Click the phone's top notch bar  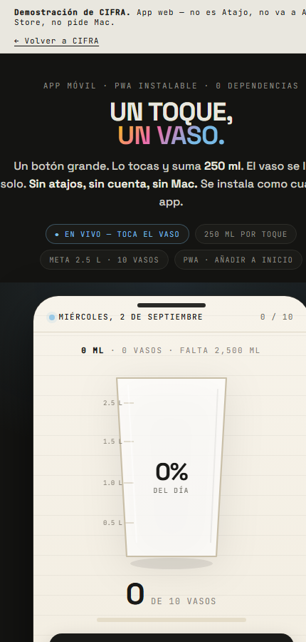click(172, 305)
